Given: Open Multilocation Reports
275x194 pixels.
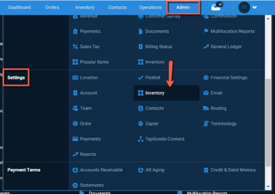Looking at the screenshot, I should click(233, 31).
